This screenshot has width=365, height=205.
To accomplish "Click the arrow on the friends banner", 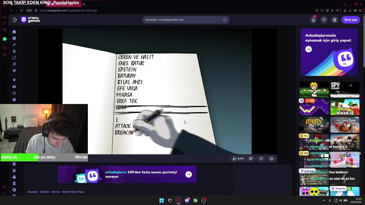I will (x=188, y=175).
